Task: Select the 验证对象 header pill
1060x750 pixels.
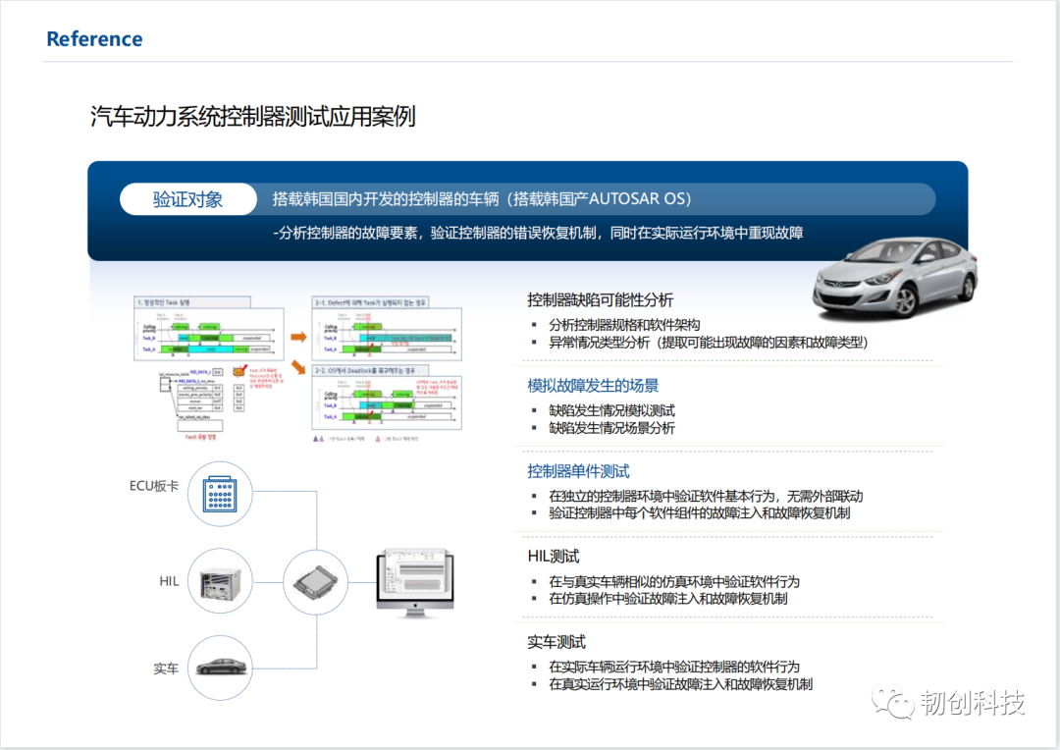Action: (x=187, y=199)
